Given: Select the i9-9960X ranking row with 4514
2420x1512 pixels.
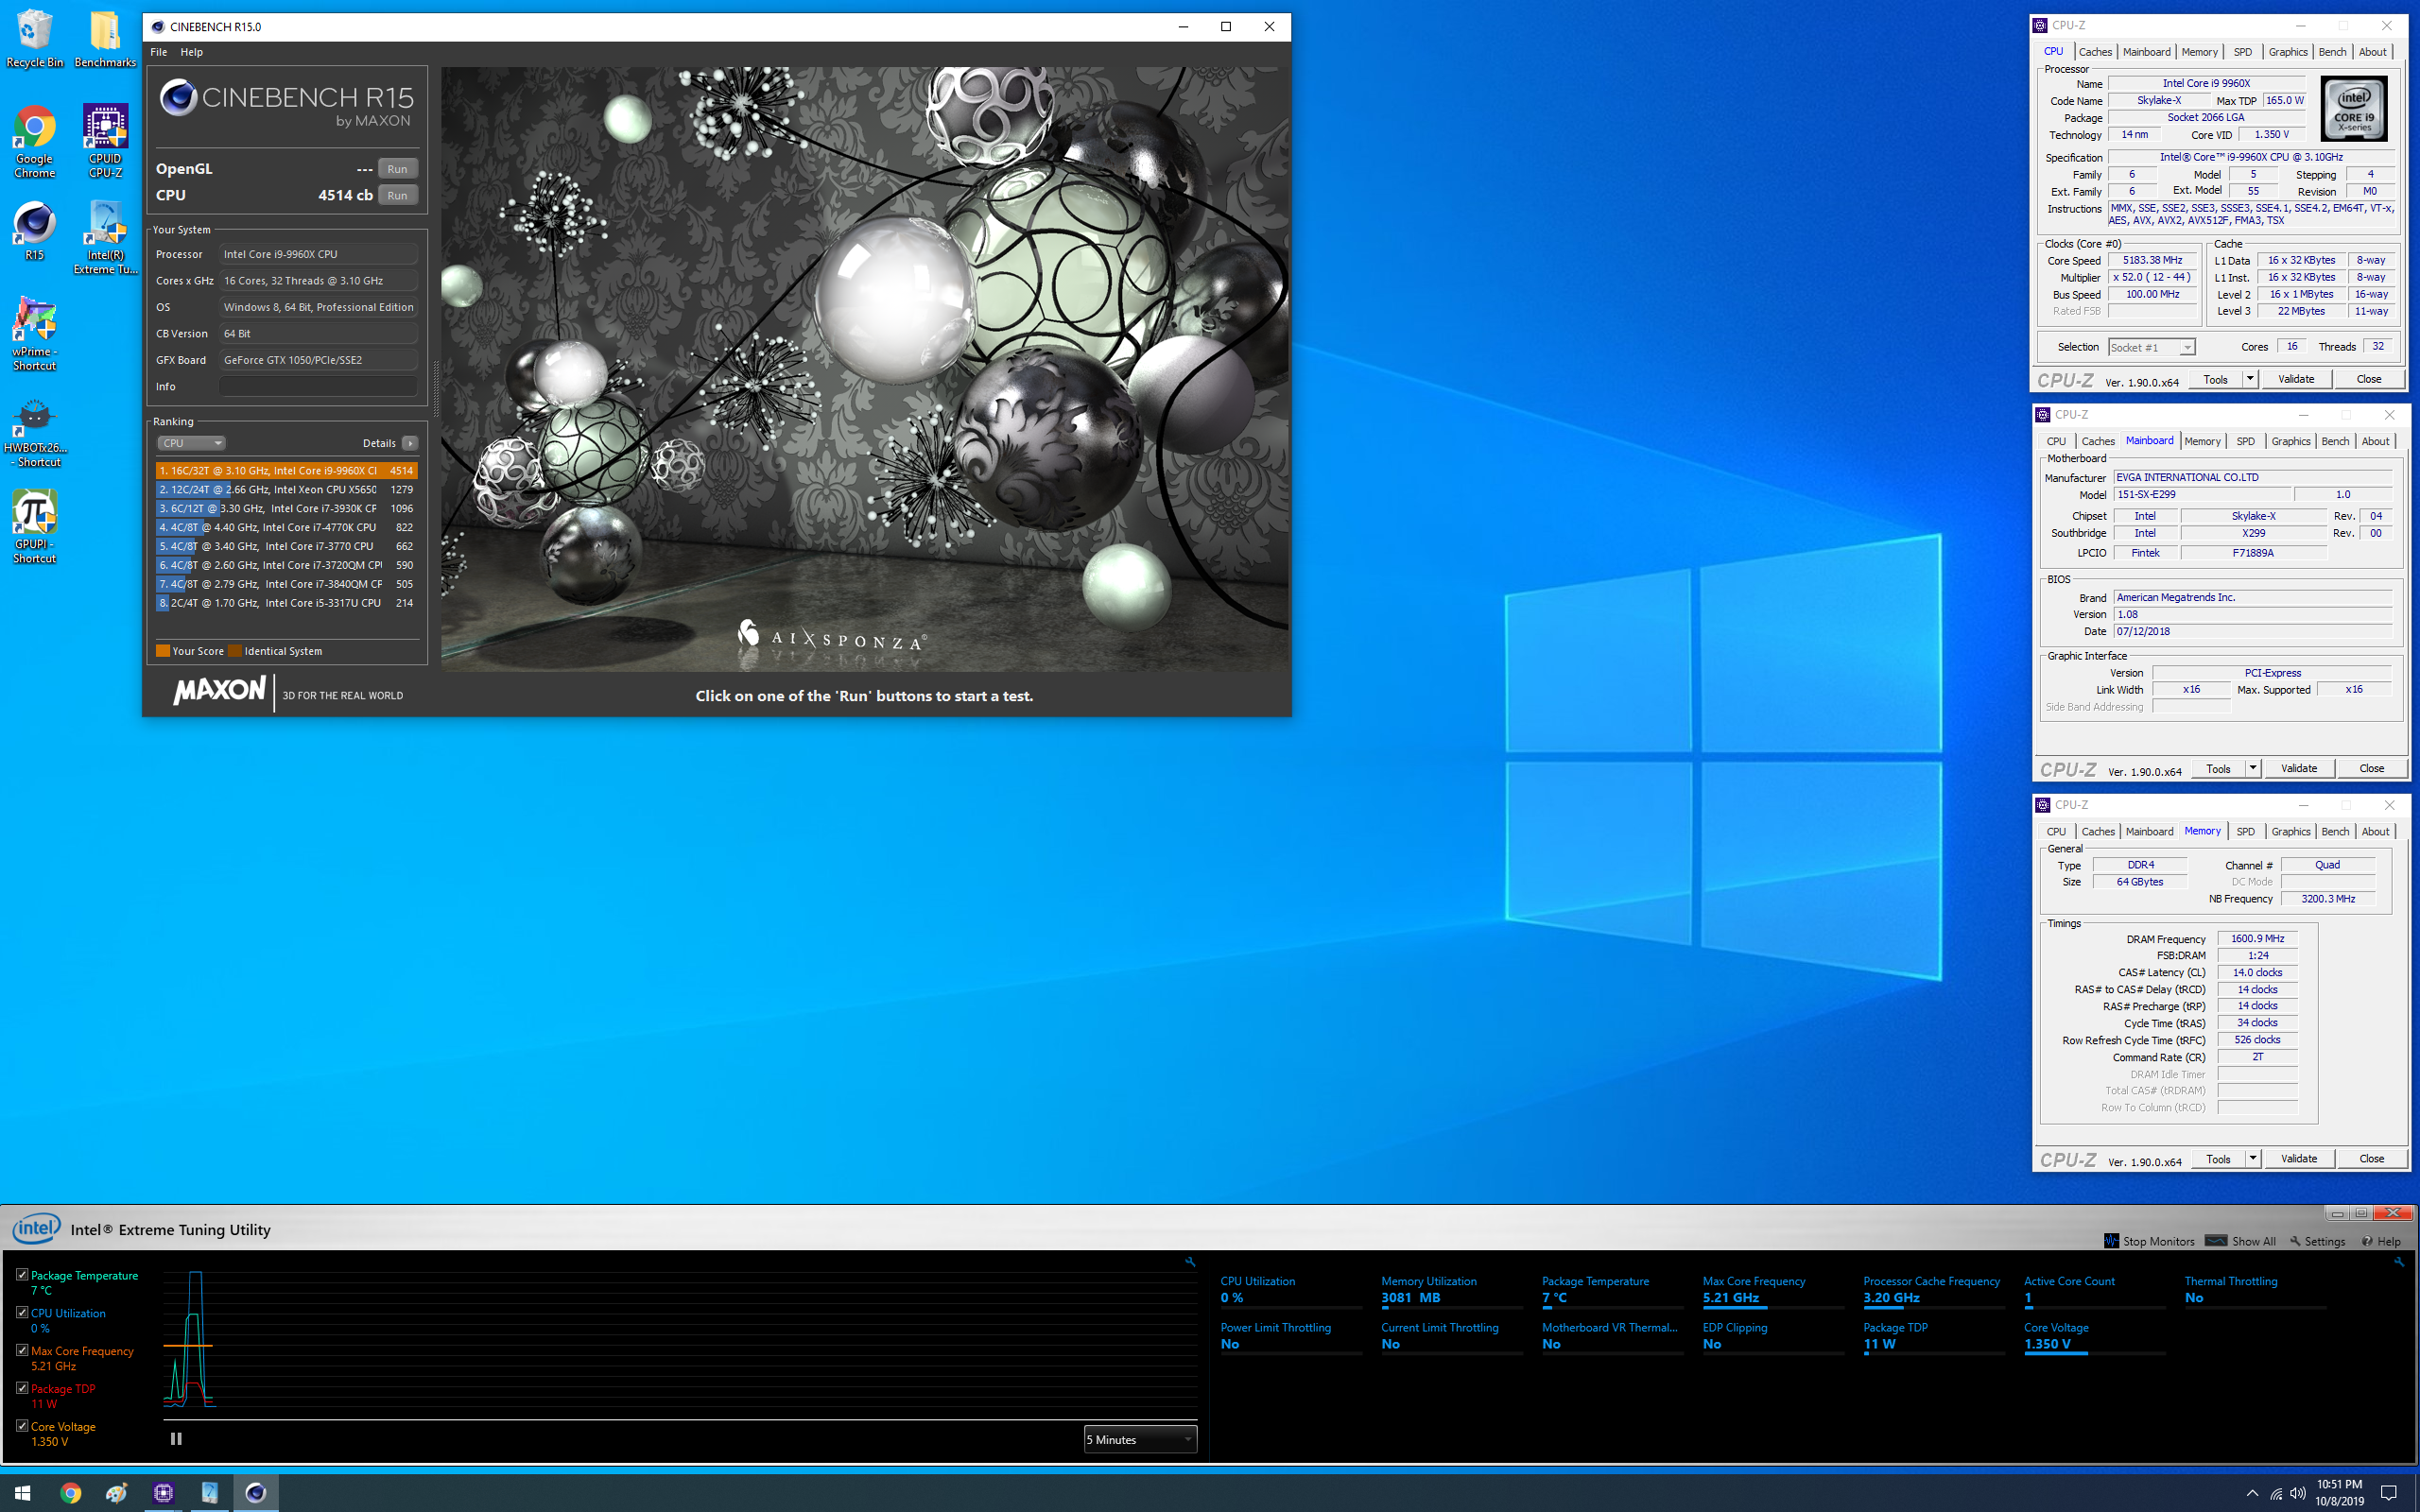Looking at the screenshot, I should tap(286, 470).
